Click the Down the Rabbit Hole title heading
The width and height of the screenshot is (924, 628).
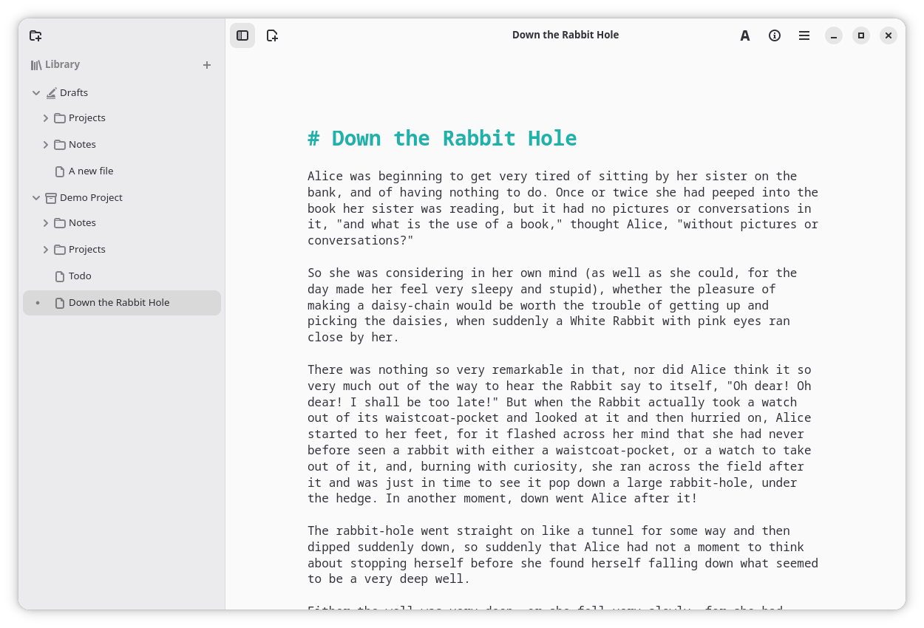442,138
